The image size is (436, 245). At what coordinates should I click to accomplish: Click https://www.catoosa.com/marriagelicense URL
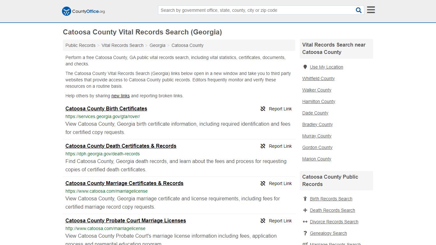coord(107,191)
